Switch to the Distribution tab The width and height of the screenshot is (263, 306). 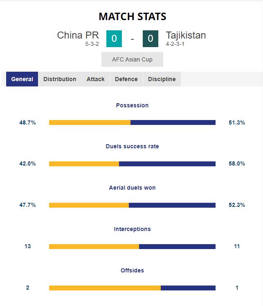60,79
